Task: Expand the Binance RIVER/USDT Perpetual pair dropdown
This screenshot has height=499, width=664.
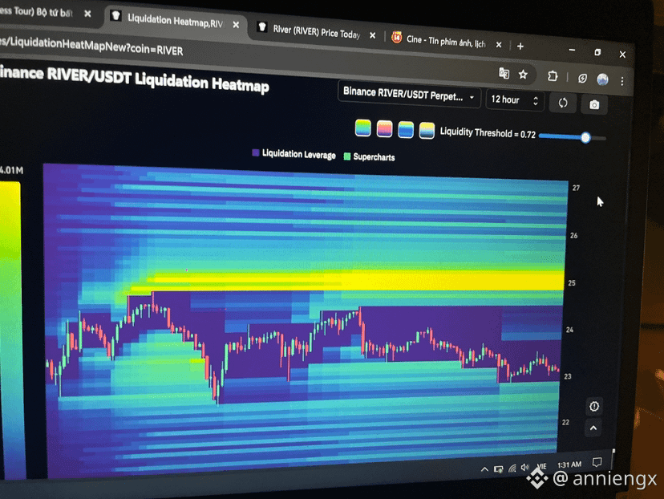Action: (409, 95)
